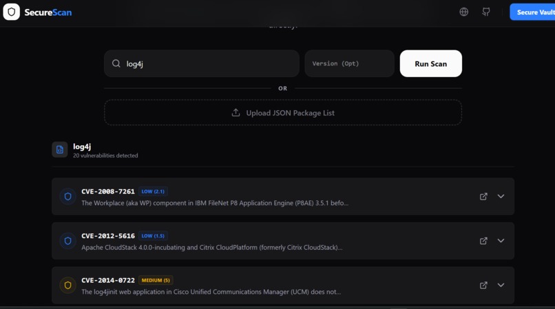Click the Cisco Unified Communications Manager description
This screenshot has width=555, height=309.
point(211,292)
